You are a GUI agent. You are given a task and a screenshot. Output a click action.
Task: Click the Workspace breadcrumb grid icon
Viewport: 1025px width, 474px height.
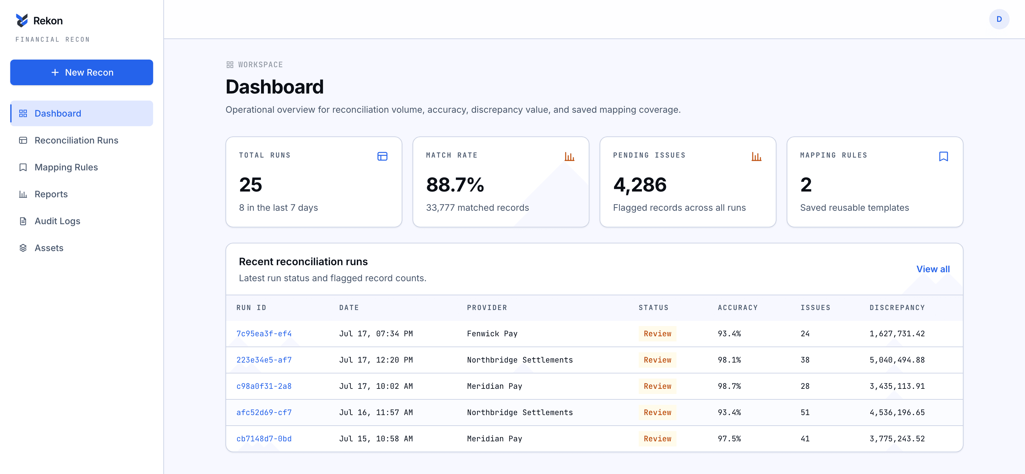(x=230, y=64)
